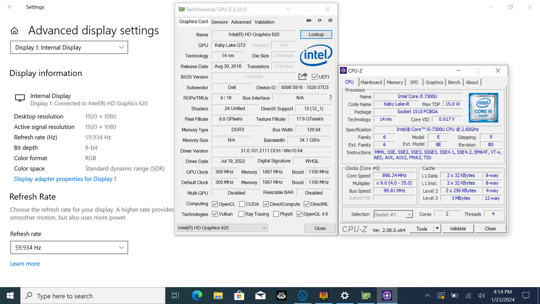Click the blue hexagon terminal taskbar icon
Viewport: 540px width, 304px height.
click(302, 296)
